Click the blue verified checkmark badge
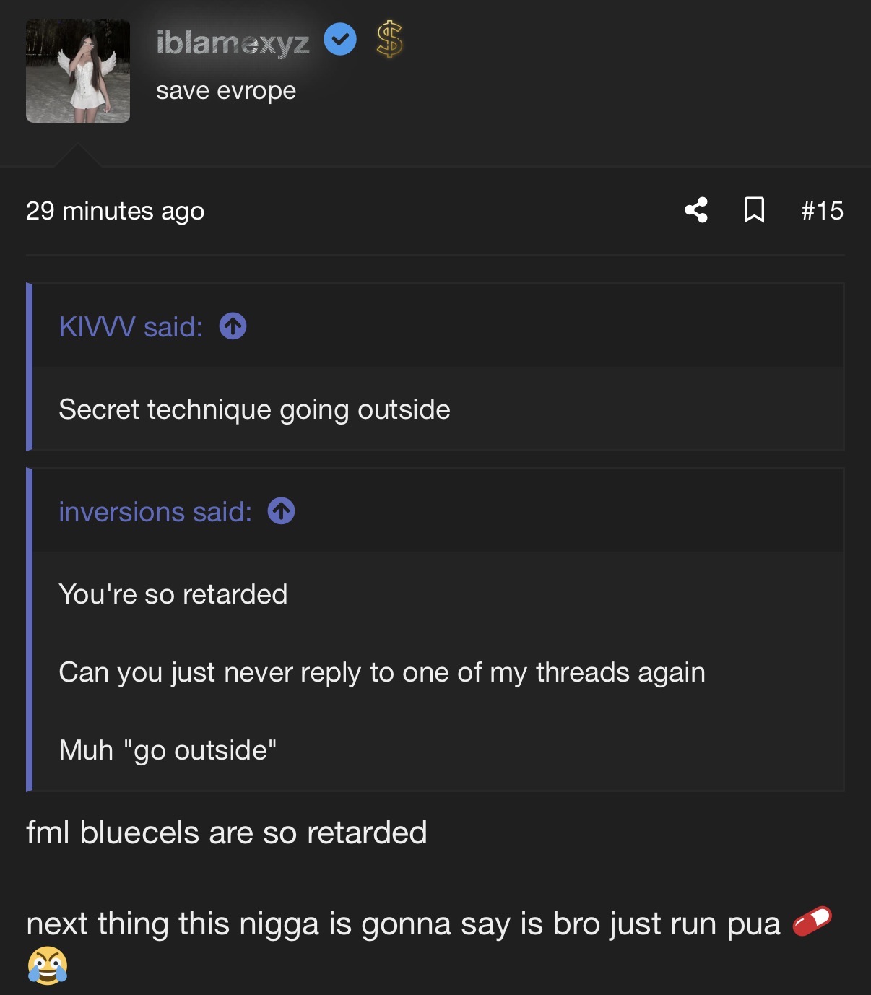Image resolution: width=871 pixels, height=995 pixels. pos(339,40)
